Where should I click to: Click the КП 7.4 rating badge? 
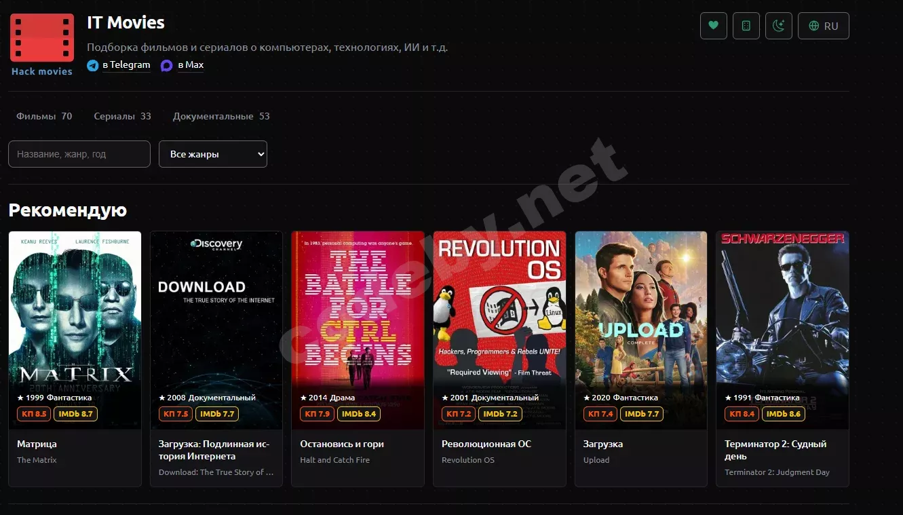tap(600, 414)
